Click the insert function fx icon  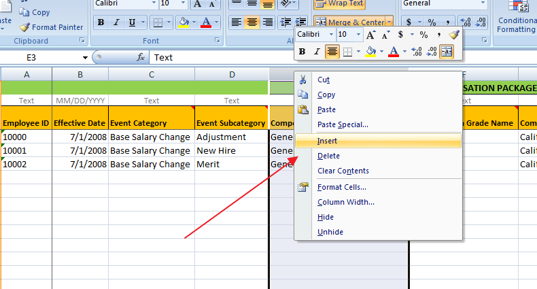point(141,58)
